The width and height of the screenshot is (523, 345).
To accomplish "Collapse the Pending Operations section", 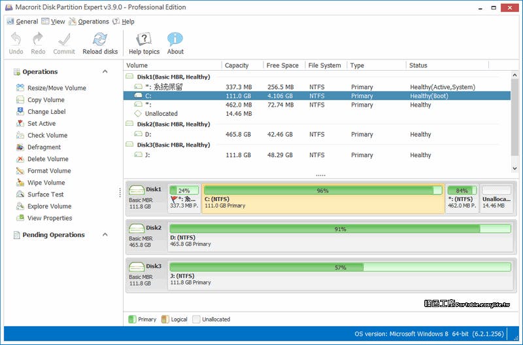I will coord(105,235).
